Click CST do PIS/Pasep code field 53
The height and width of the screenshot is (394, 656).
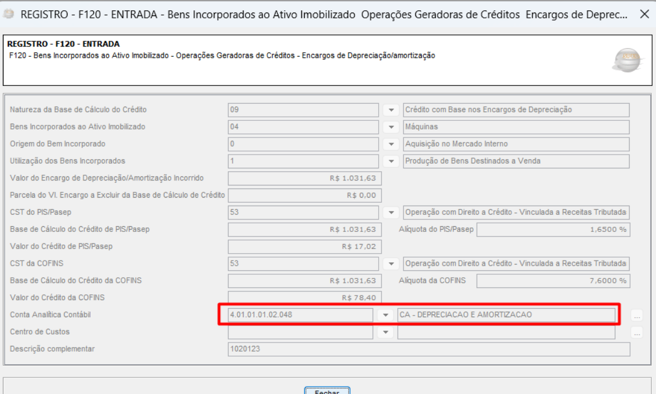pyautogui.click(x=303, y=212)
